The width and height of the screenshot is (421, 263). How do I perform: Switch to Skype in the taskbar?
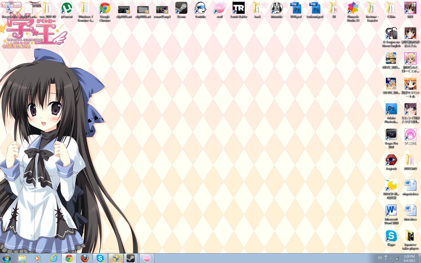pyautogui.click(x=100, y=258)
